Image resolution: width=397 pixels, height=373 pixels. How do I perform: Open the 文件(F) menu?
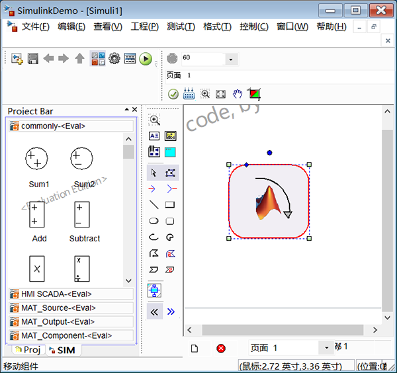(x=35, y=27)
